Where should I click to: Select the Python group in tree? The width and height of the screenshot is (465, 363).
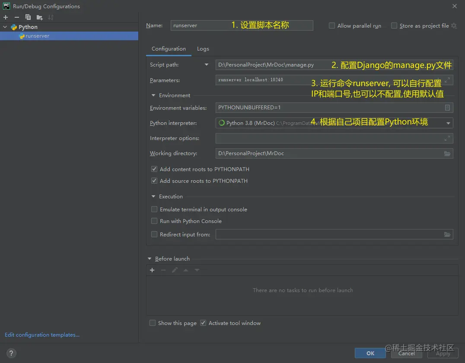pos(28,27)
